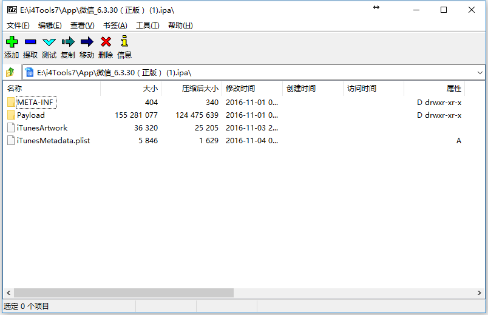Select the iTunesMetadata.plist file
The image size is (488, 315).
53,140
